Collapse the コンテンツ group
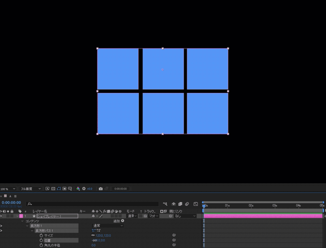 point(22,221)
